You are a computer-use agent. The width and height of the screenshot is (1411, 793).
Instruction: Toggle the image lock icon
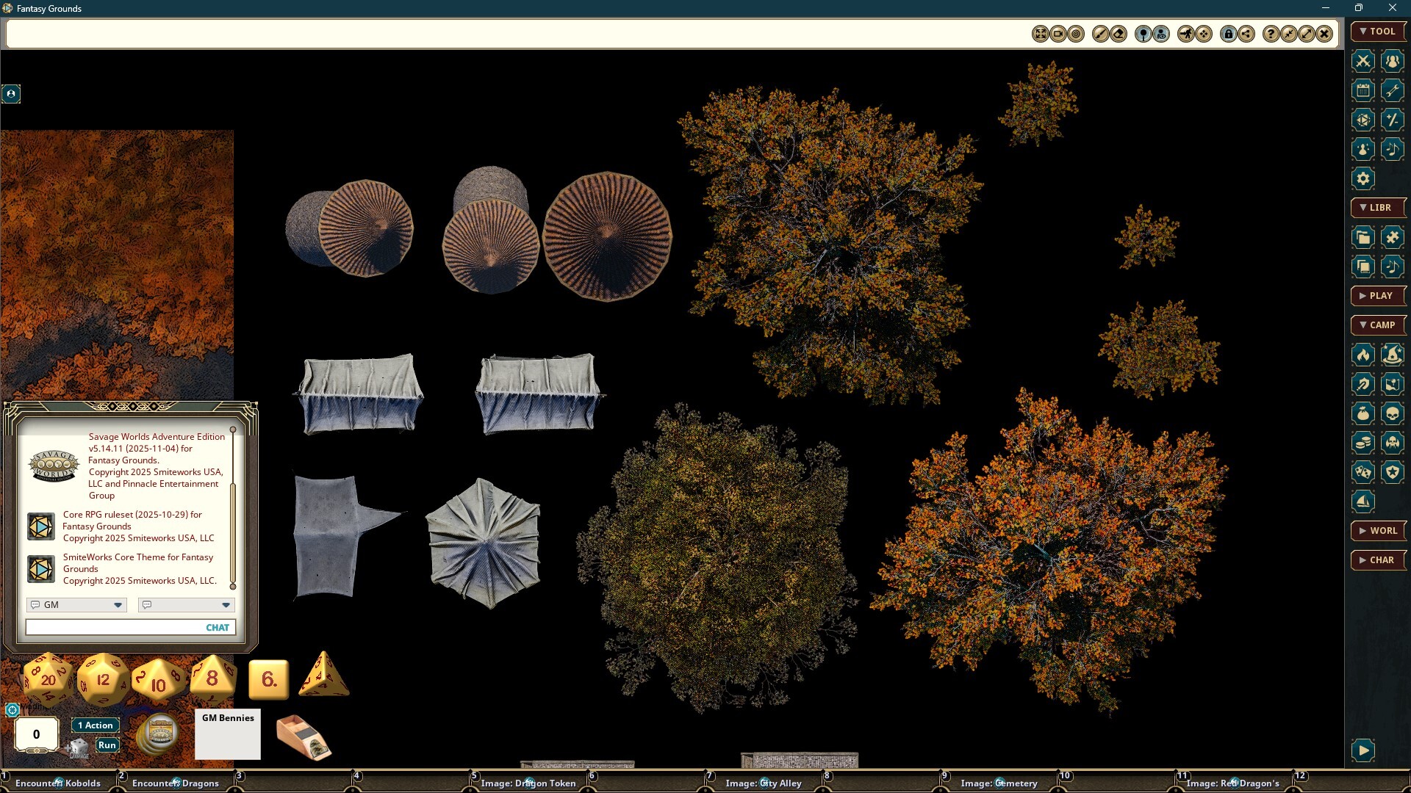[1229, 33]
